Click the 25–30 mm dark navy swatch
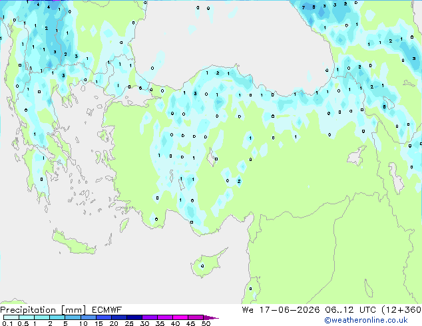 pyautogui.click(x=134, y=317)
